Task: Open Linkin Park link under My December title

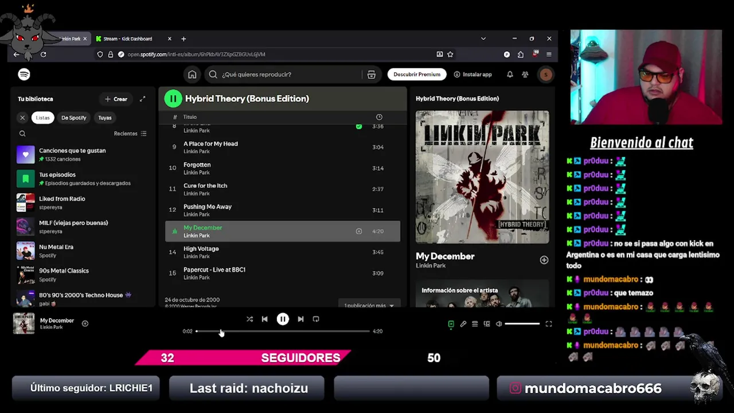Action: pos(431,266)
